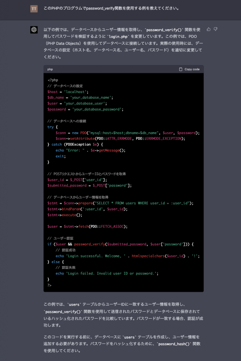The image size is (241, 361).
Task: Click the comment データベースの設定
Action: point(65,86)
